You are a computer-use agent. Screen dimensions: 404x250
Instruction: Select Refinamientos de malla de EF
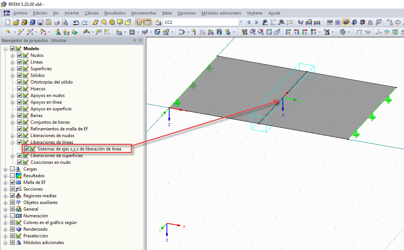pyautogui.click(x=59, y=129)
